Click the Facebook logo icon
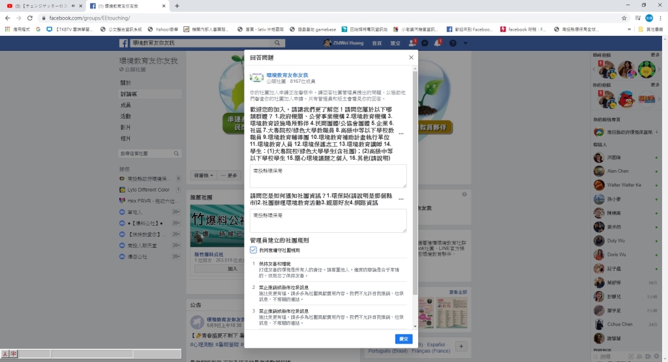Viewport: 668px width, 362px height. (x=123, y=43)
